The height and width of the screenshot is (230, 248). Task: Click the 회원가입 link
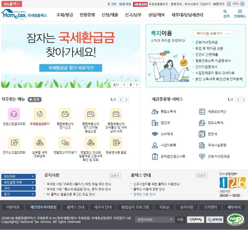[x=125, y=4]
